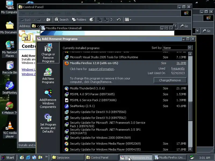Click the MSXML 4.0 SP3 Parser icon
Screen dimensions: 215x161
[x=67, y=94]
